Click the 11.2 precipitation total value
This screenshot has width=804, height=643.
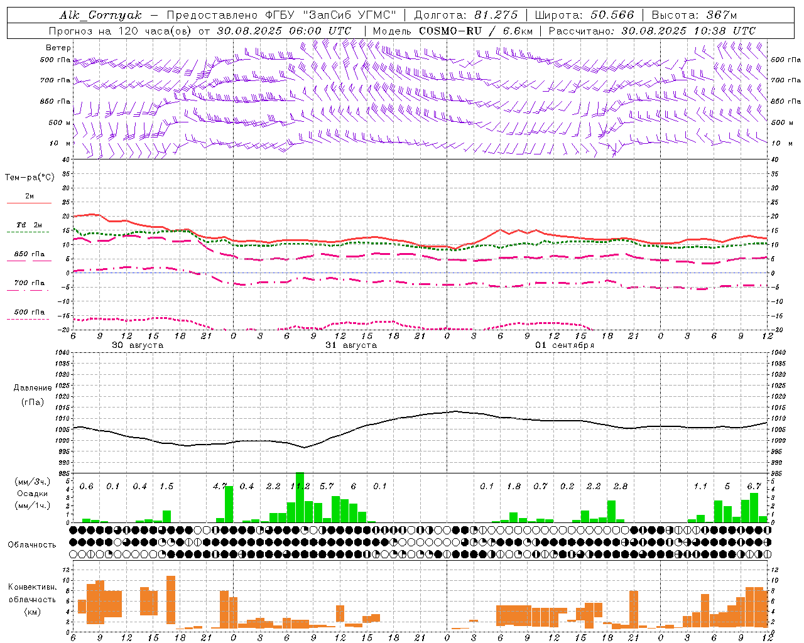(x=300, y=487)
